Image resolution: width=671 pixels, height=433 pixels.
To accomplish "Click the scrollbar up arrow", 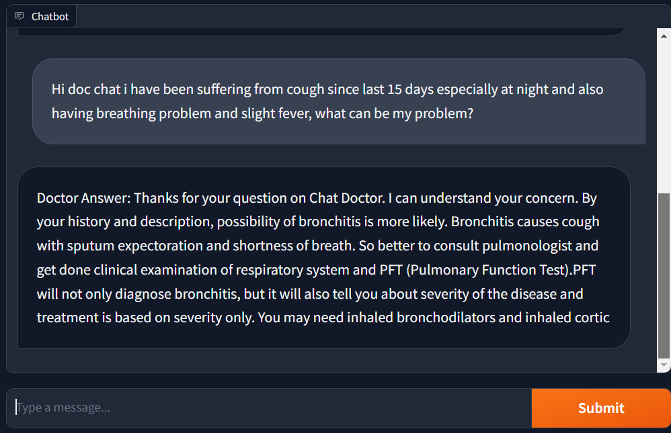I will pos(664,36).
